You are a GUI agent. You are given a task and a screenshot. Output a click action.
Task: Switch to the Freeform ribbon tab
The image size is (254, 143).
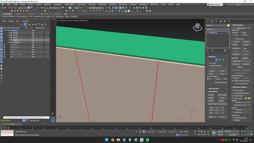coord(19,14)
